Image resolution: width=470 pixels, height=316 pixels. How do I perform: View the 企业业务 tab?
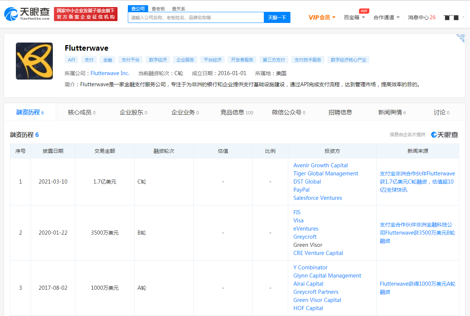[x=185, y=112]
